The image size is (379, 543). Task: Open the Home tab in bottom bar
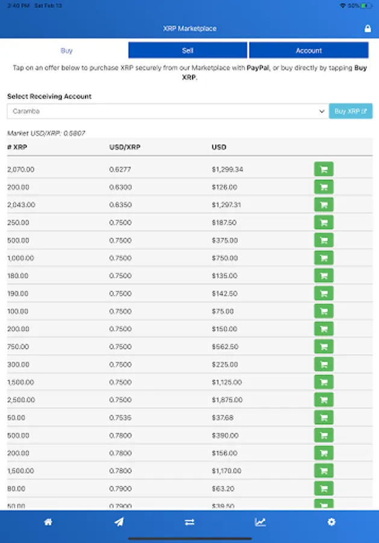[x=48, y=522]
